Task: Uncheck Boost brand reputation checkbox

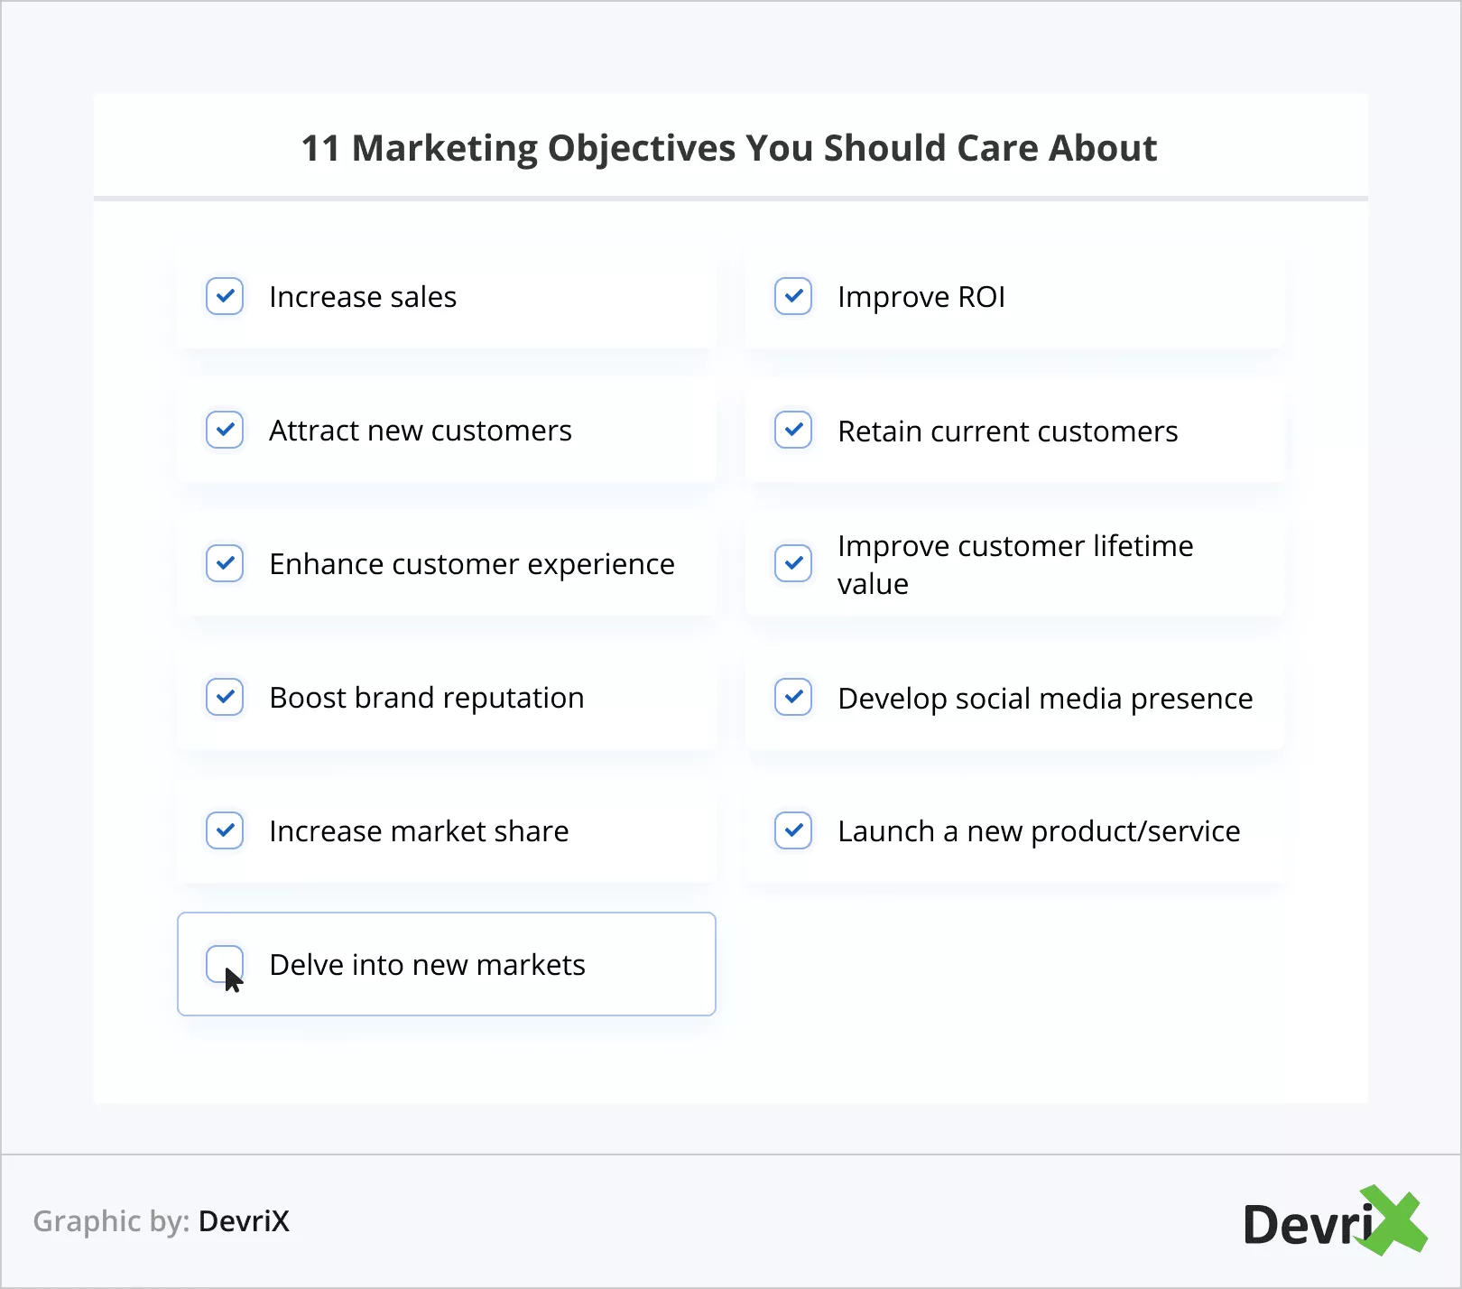Action: [x=225, y=697]
